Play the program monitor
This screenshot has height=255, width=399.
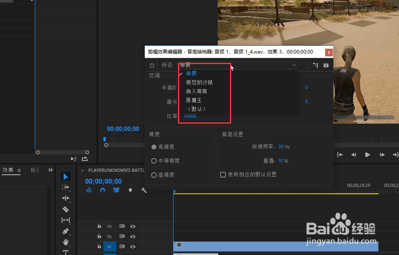pyautogui.click(x=367, y=155)
